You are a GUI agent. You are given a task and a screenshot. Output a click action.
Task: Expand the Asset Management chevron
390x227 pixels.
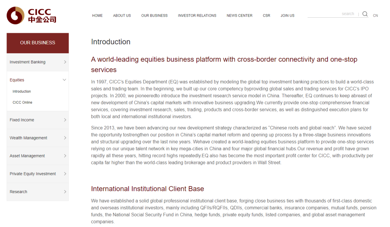[x=65, y=156]
